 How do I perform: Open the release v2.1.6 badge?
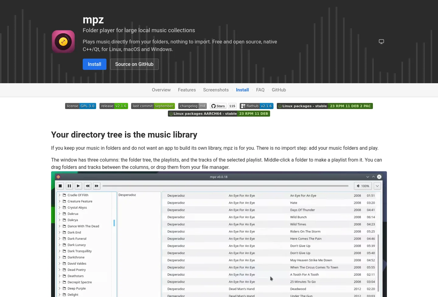[114, 106]
